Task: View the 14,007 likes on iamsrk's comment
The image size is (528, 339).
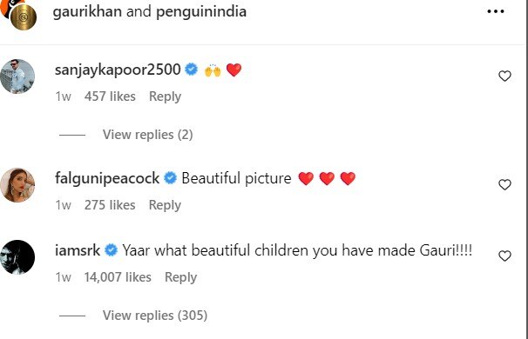Action: (x=118, y=277)
